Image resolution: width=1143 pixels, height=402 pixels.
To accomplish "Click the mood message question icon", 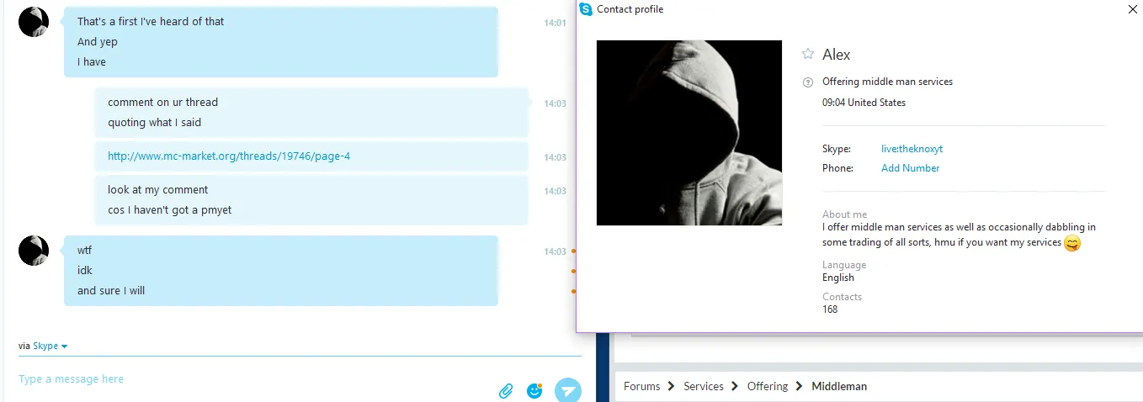I will tap(808, 82).
